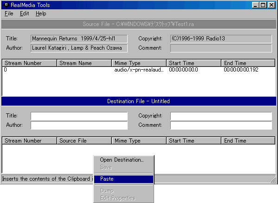Minimize the RealMedia Tools window
The width and height of the screenshot is (278, 203).
pyautogui.click(x=255, y=5)
